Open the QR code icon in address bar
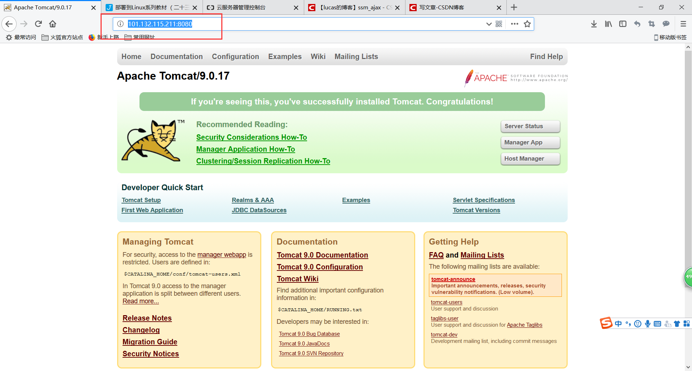 499,24
